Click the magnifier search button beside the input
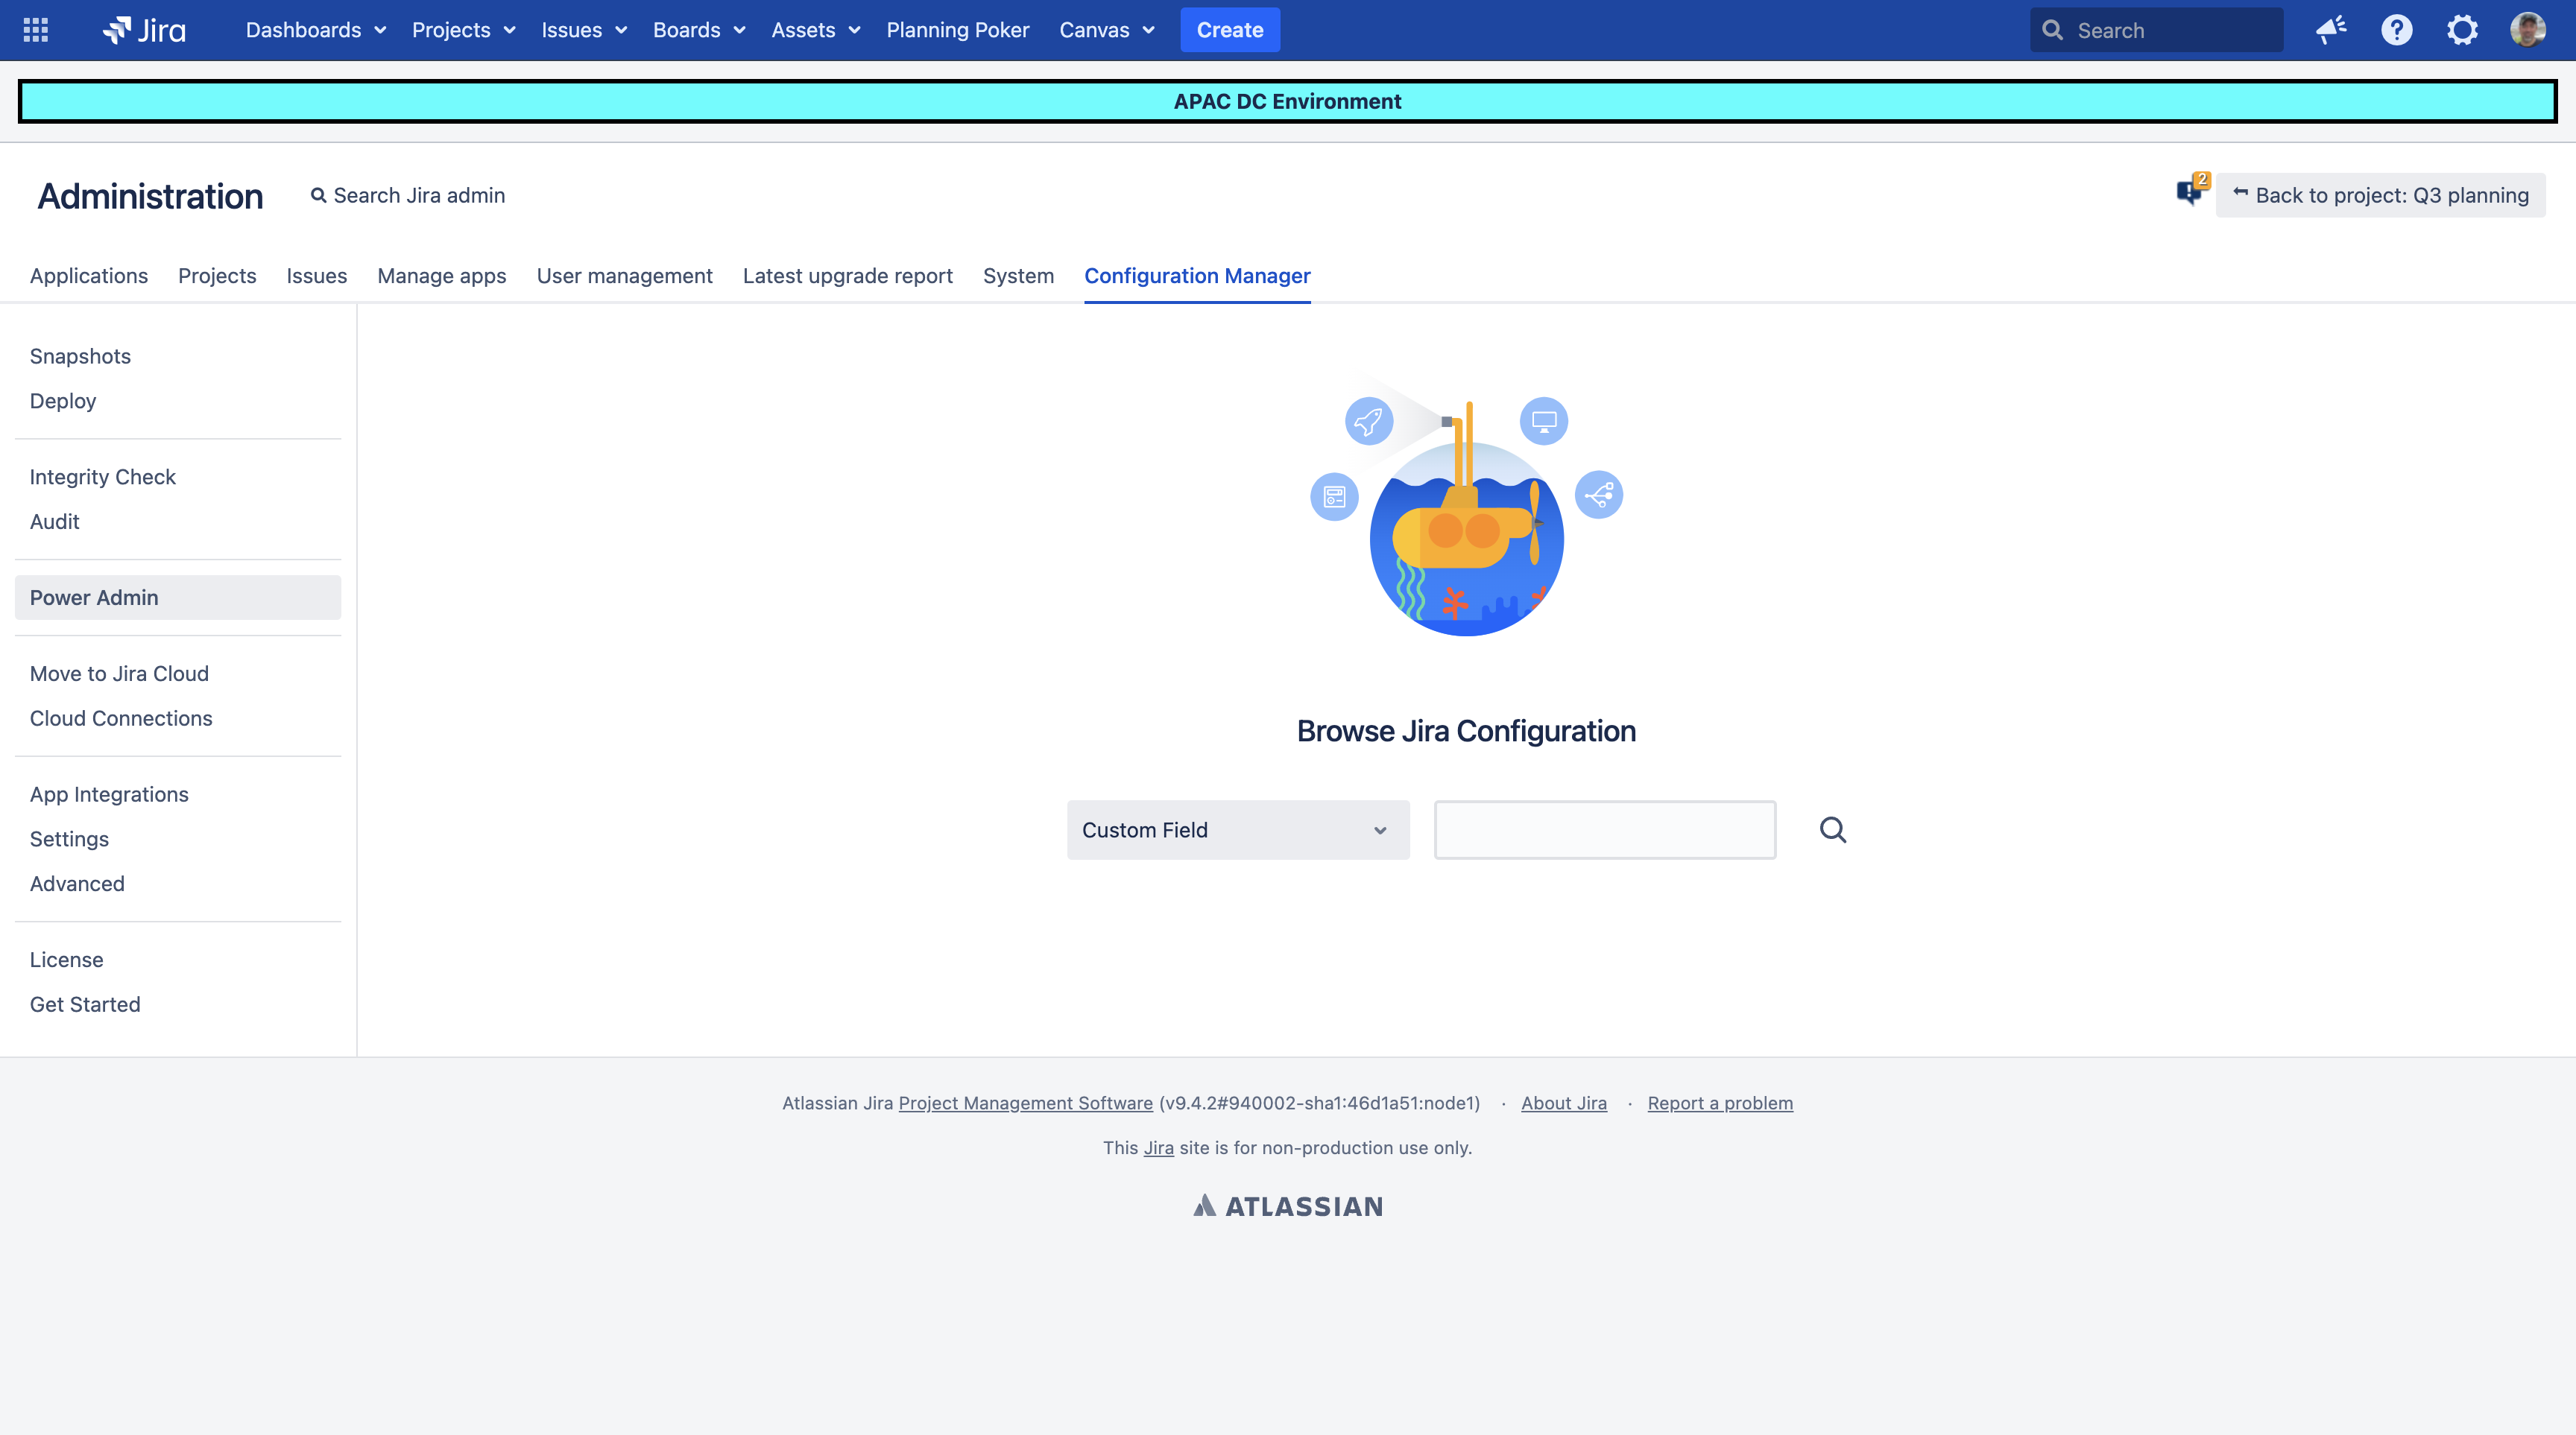This screenshot has height=1435, width=2576. coord(1833,829)
